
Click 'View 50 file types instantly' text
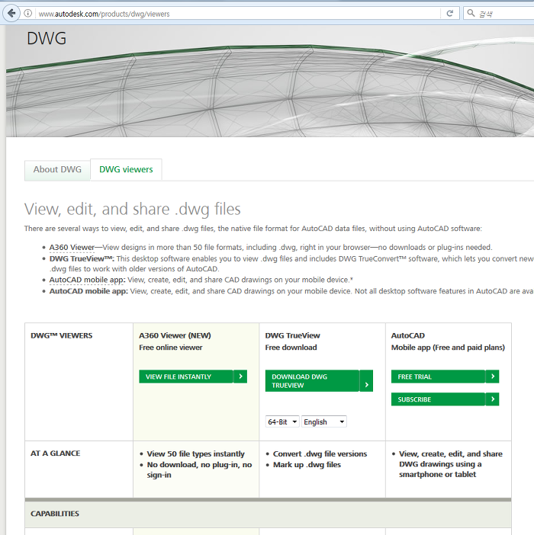195,453
